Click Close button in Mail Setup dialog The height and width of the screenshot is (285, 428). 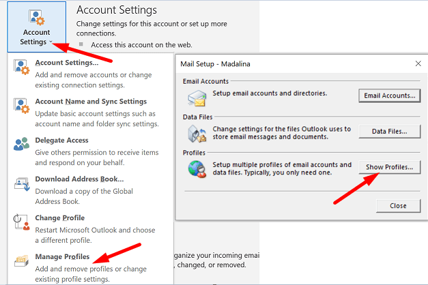[398, 206]
